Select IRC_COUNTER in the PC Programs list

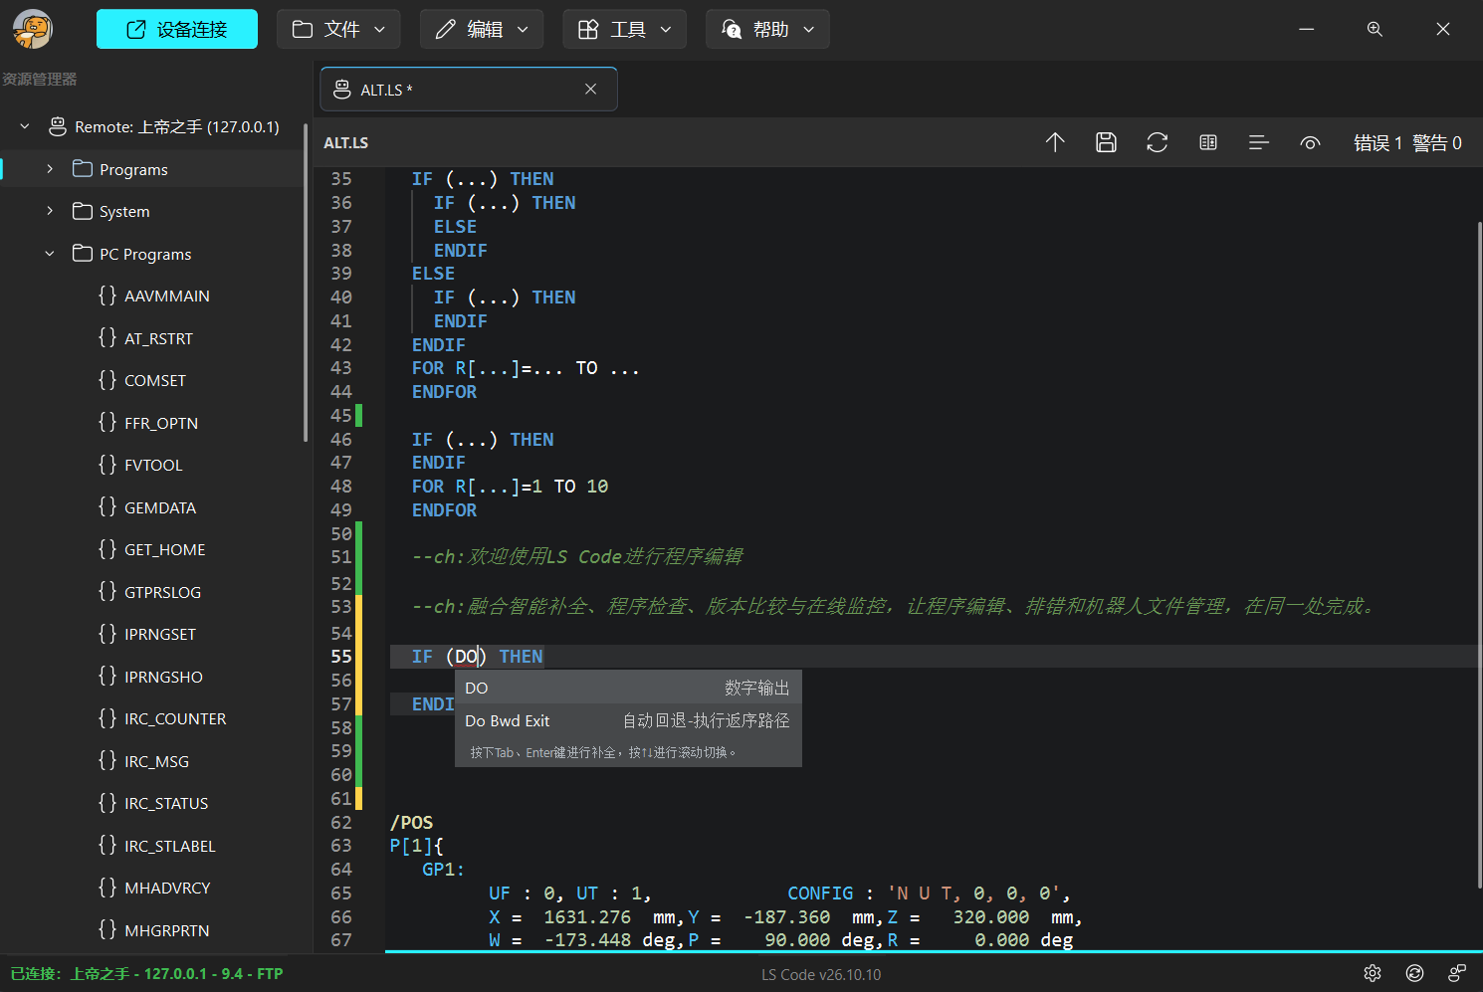pos(175,718)
